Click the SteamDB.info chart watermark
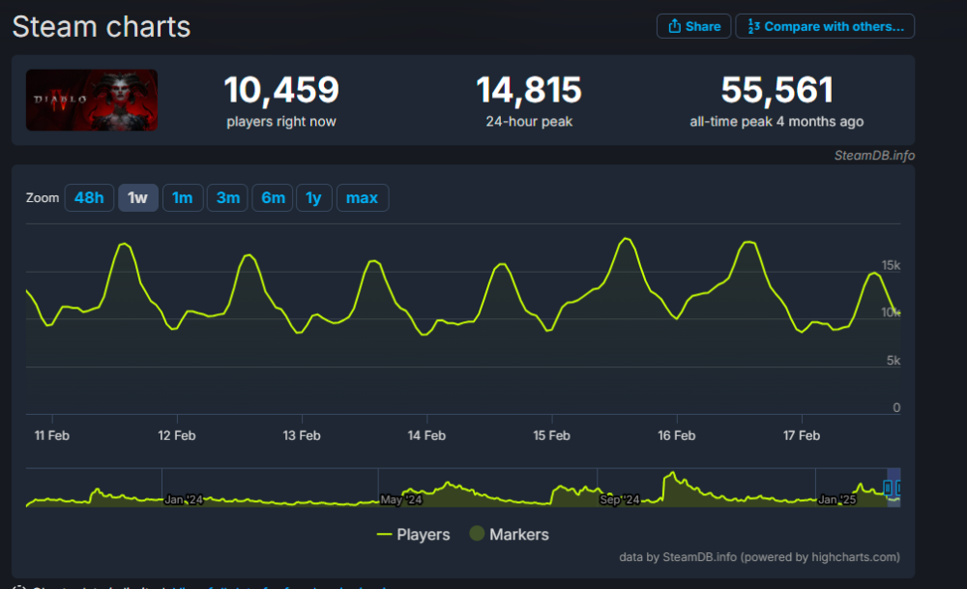The image size is (967, 589). (x=874, y=155)
